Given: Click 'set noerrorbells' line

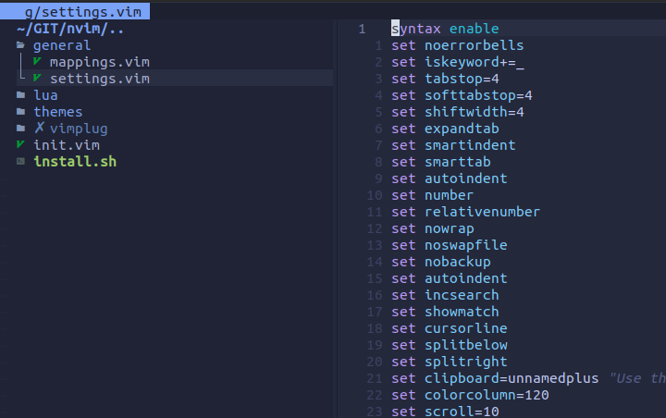Looking at the screenshot, I should tap(458, 45).
